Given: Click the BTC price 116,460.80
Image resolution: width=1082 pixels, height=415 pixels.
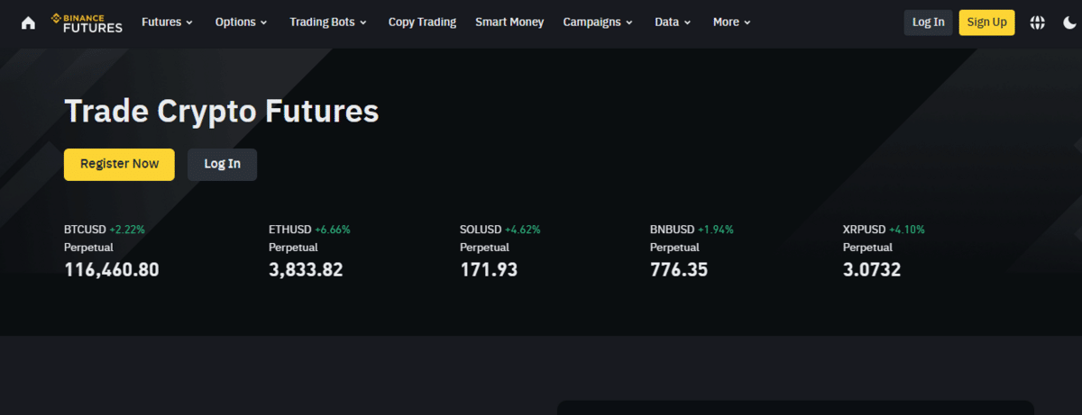Looking at the screenshot, I should [x=112, y=269].
